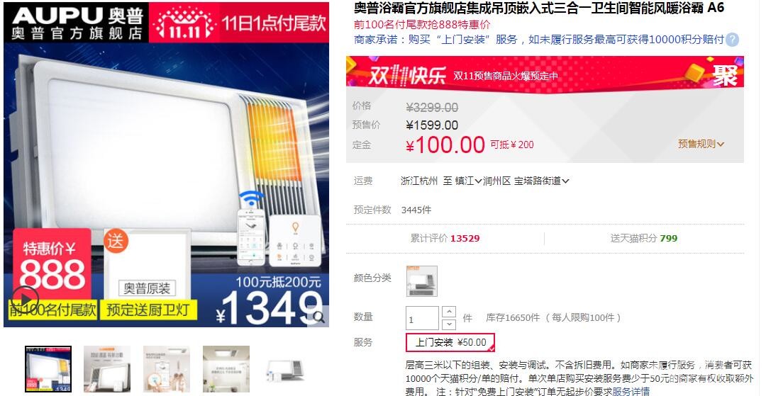Decrease quantity with the down arrow
This screenshot has height=396, width=766.
point(448,324)
